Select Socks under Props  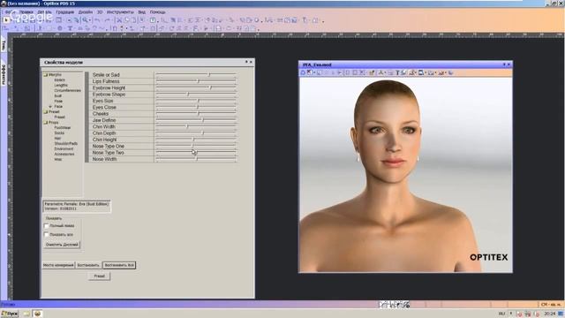click(59, 133)
